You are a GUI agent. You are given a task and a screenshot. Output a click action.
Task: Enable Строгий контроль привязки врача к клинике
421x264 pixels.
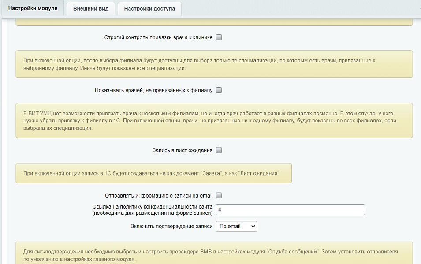[x=219, y=38]
